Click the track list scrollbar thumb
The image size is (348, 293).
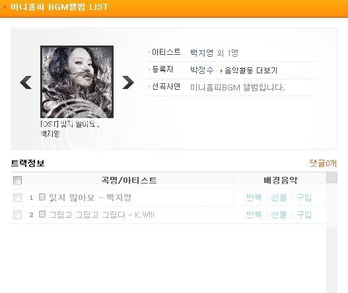pyautogui.click(x=331, y=178)
